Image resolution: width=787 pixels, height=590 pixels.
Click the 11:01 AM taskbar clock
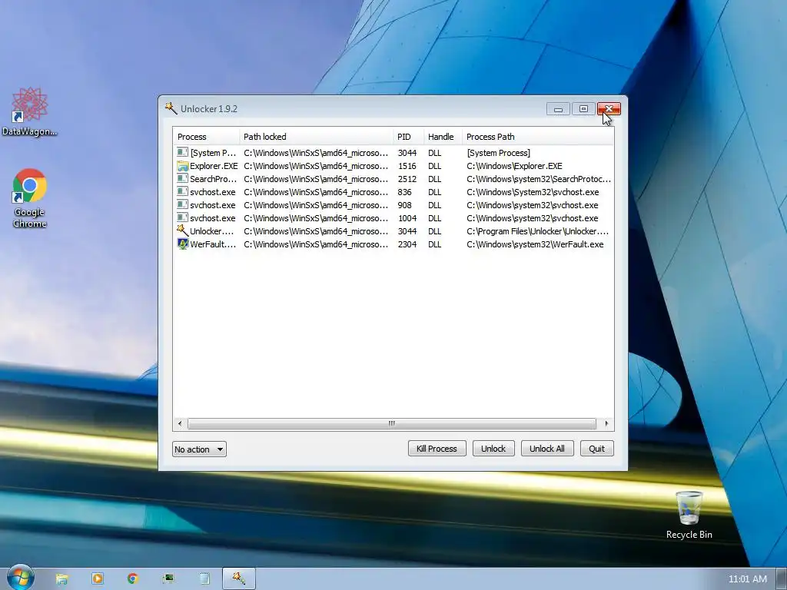pos(747,579)
